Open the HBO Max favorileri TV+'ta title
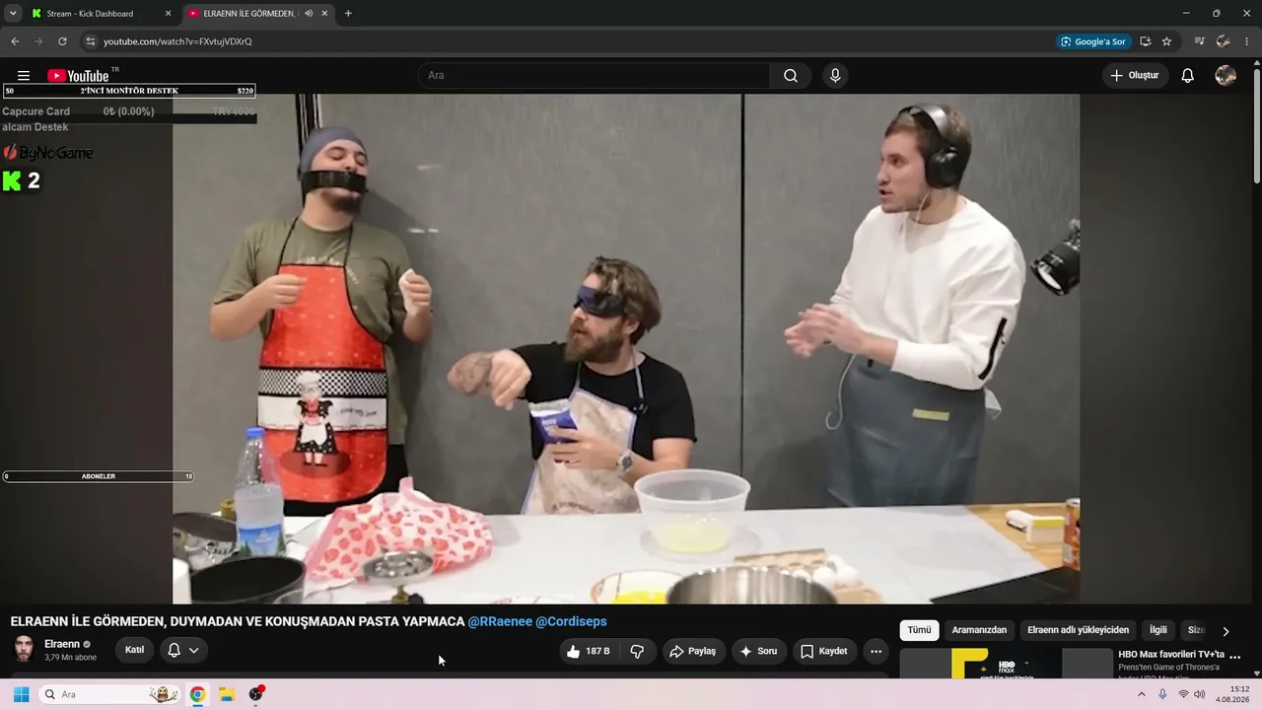This screenshot has width=1262, height=710. click(1171, 654)
